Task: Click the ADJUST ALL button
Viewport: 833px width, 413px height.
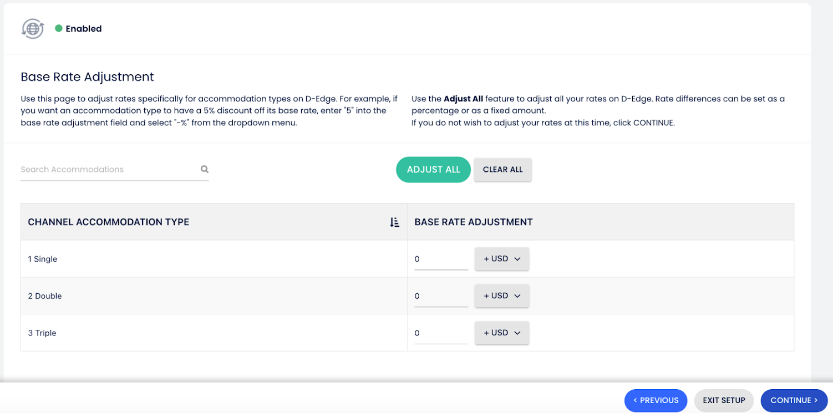Action: click(433, 170)
